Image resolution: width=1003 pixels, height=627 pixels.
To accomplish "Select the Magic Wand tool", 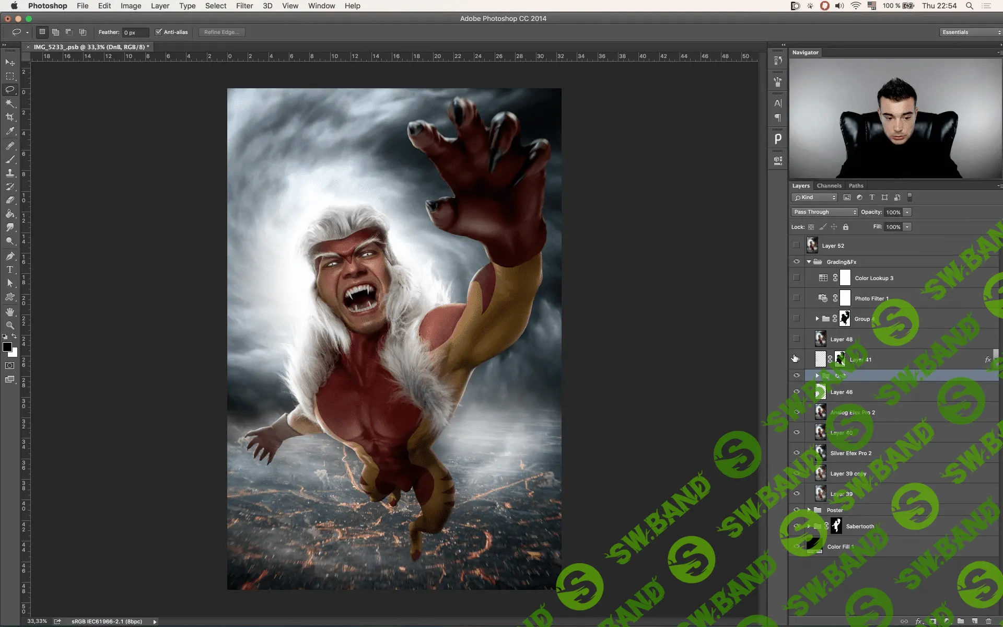I will tap(10, 103).
